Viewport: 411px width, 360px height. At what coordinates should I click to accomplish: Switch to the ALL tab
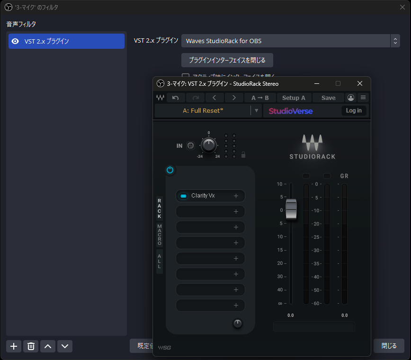[160, 261]
